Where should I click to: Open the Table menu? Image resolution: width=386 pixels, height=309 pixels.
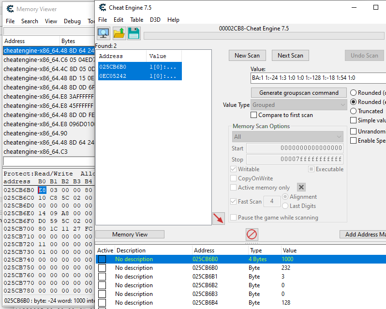[x=137, y=20]
